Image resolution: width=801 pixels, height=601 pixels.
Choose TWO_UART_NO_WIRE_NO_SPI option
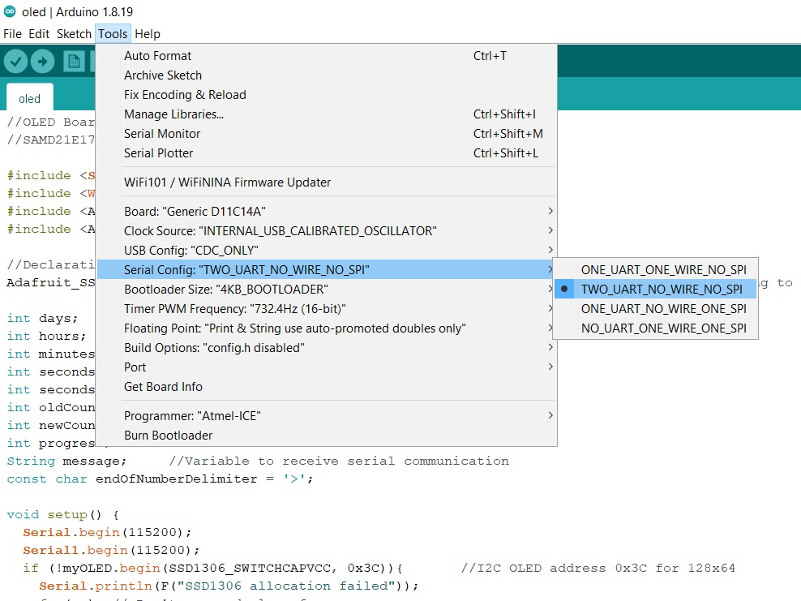pos(661,289)
